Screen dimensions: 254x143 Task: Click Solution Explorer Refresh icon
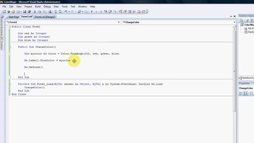(251, 20)
